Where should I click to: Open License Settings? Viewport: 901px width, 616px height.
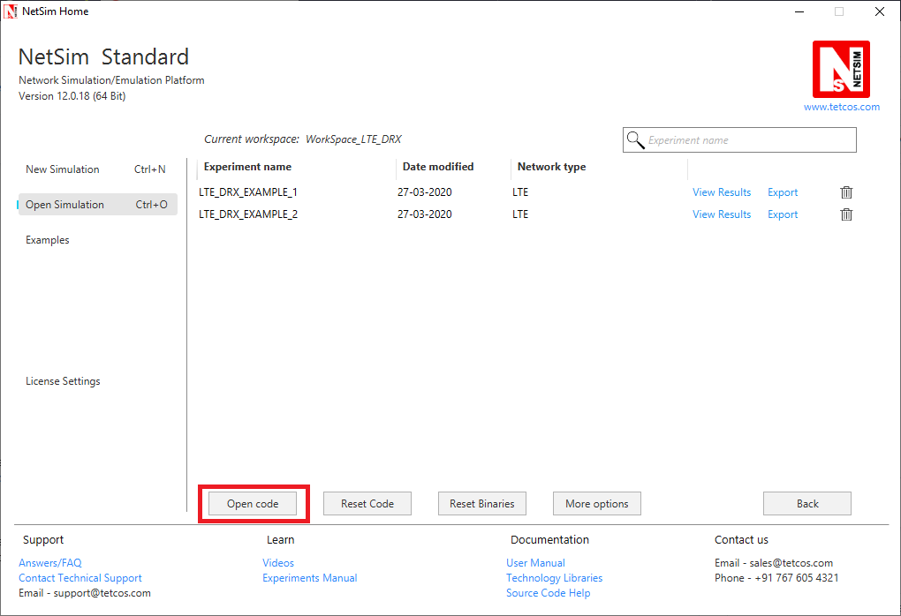63,381
